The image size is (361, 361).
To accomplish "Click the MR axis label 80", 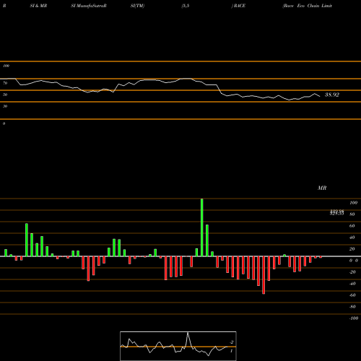I will [x=352, y=214].
